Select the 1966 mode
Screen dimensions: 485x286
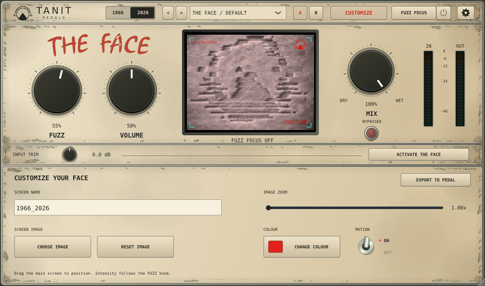coord(118,13)
